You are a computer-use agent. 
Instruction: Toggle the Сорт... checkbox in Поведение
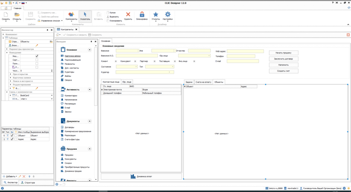pyautogui.click(x=37, y=60)
